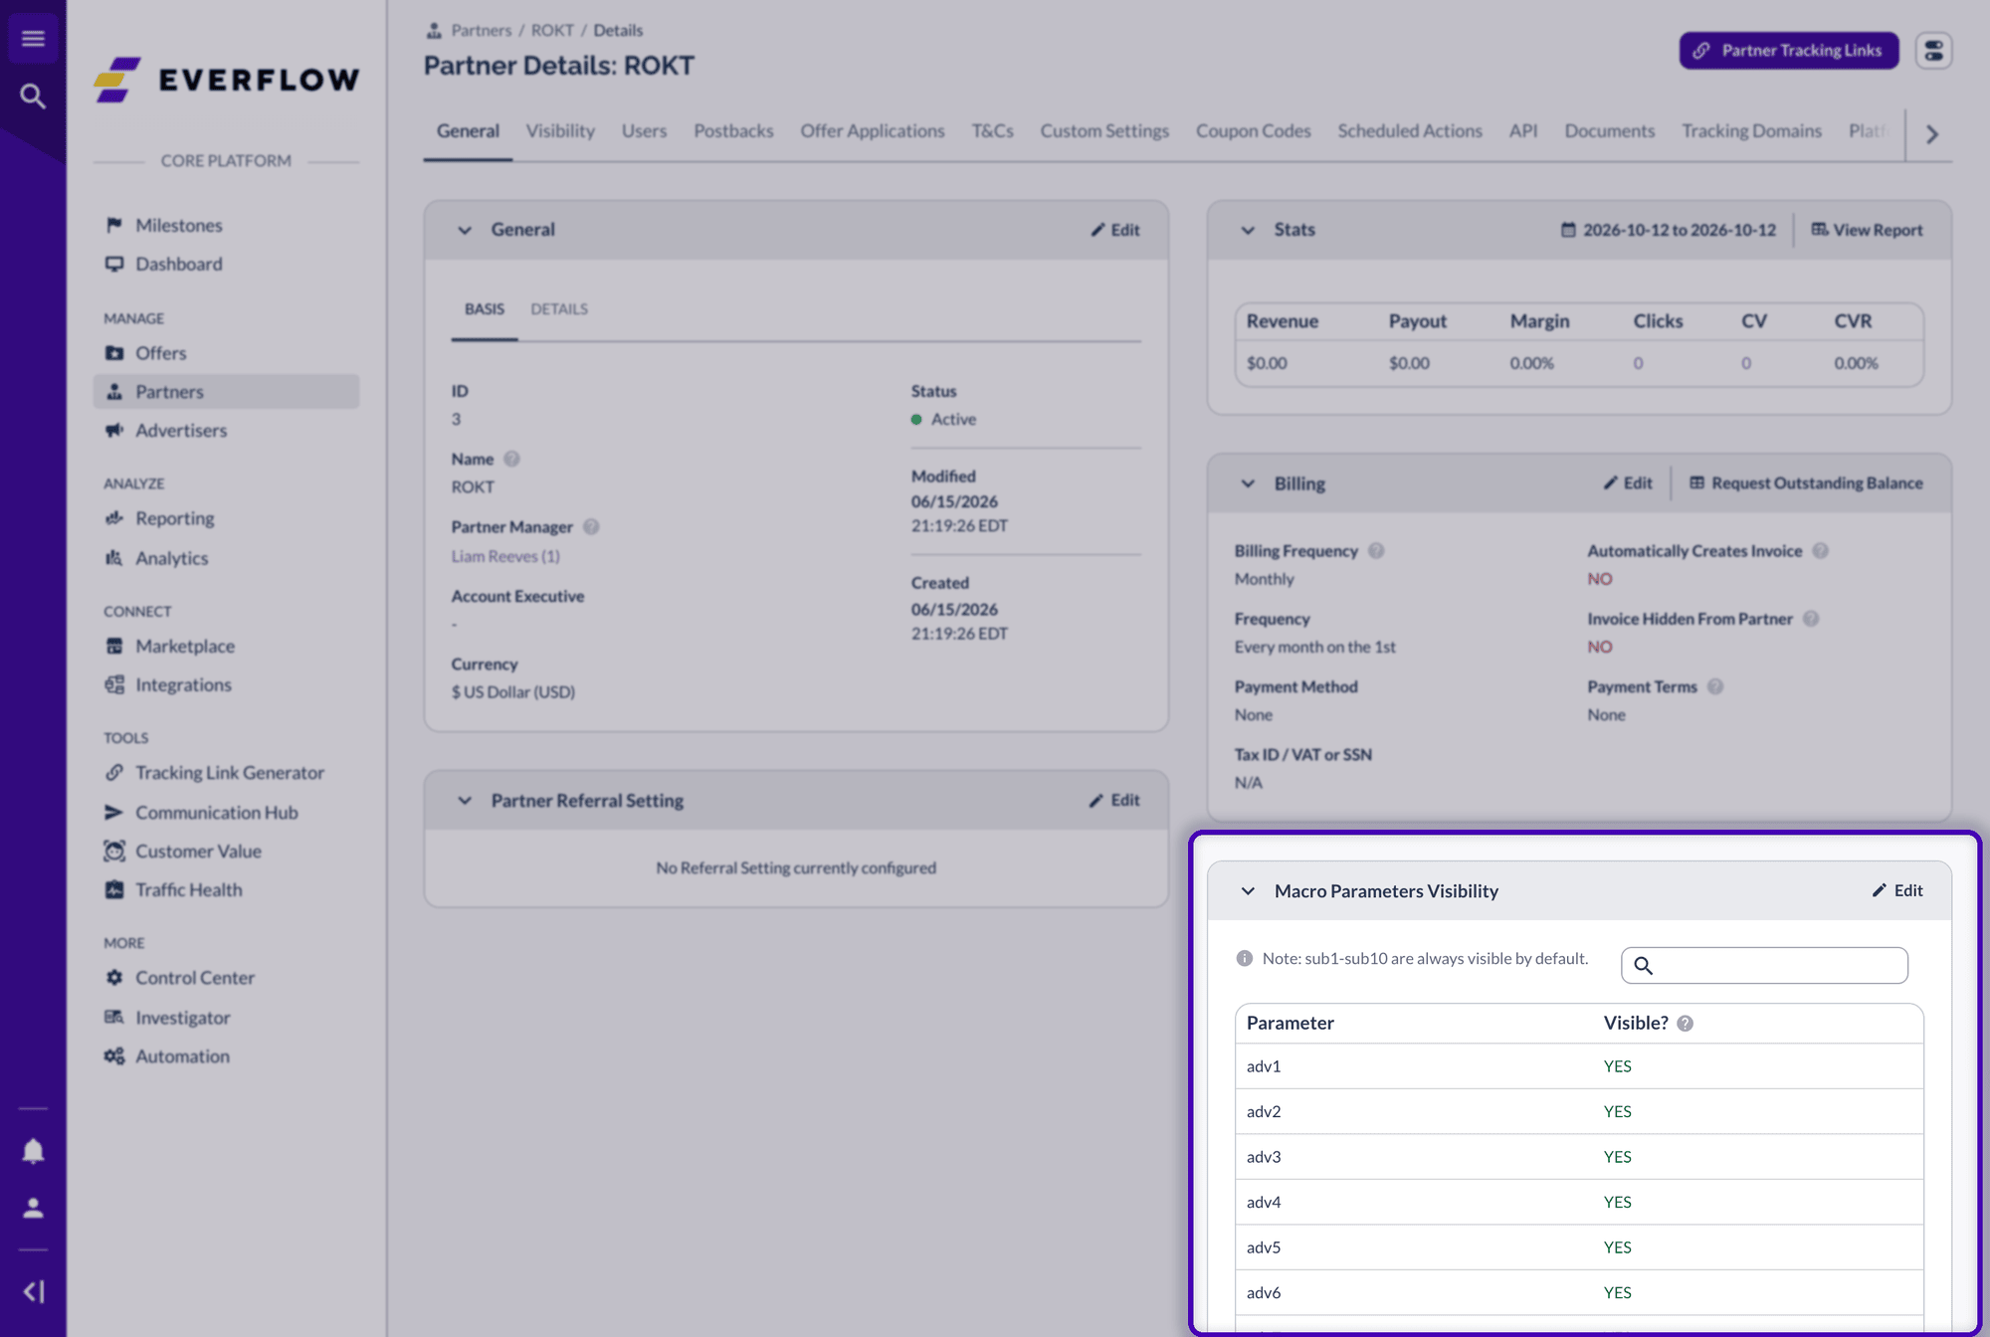Open the Coupon Codes tab
The width and height of the screenshot is (1990, 1337).
pos(1253,131)
